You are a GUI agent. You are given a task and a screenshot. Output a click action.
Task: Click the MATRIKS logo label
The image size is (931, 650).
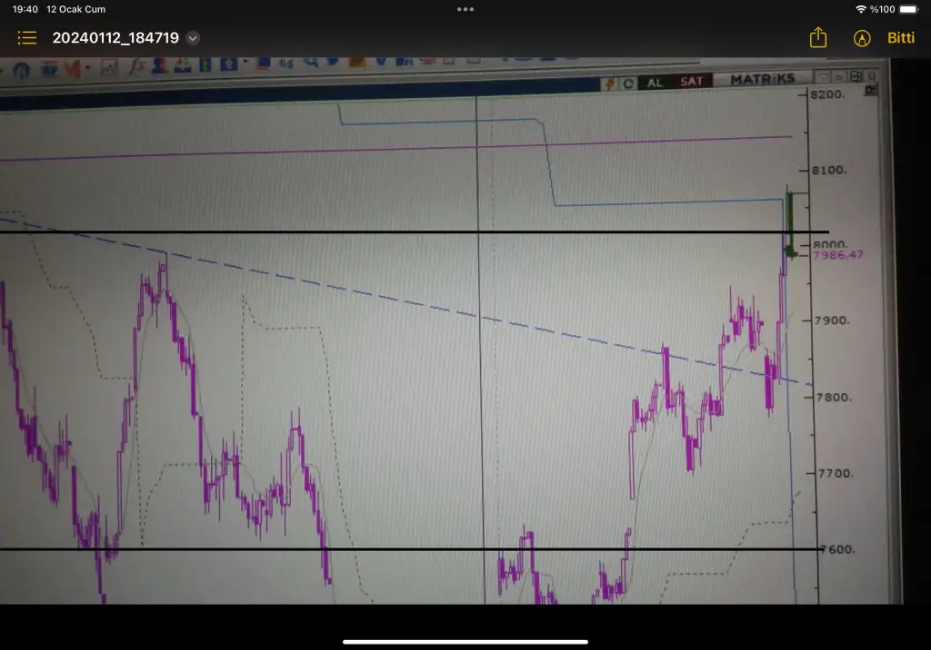tap(762, 80)
